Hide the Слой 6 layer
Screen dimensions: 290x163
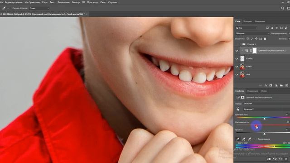pos(237,58)
